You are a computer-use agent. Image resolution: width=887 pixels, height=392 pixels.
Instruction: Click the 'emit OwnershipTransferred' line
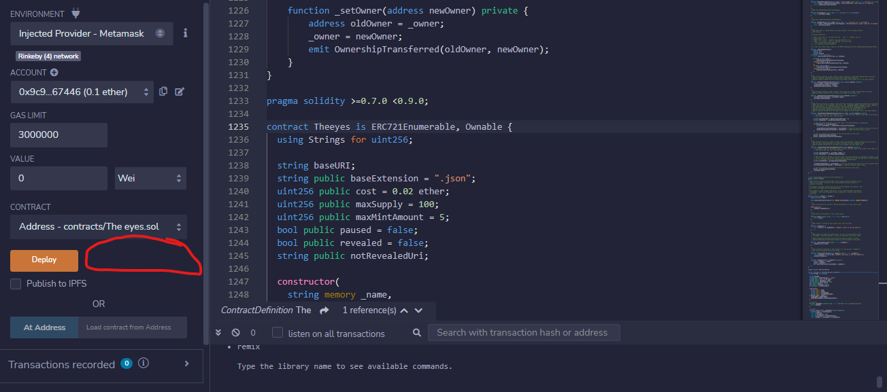pyautogui.click(x=429, y=50)
